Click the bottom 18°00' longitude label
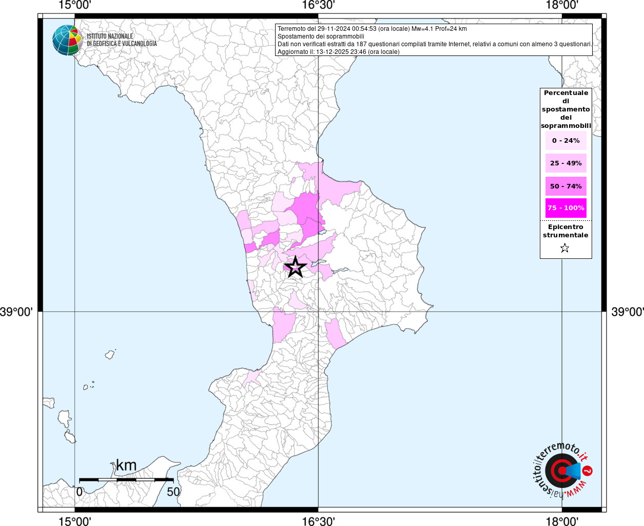644x526 pixels. [x=562, y=521]
